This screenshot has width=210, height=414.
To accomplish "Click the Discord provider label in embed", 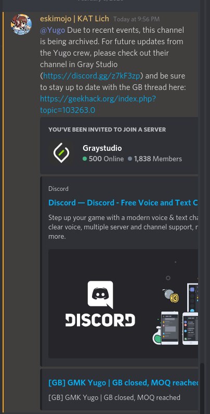I will 58,189.
